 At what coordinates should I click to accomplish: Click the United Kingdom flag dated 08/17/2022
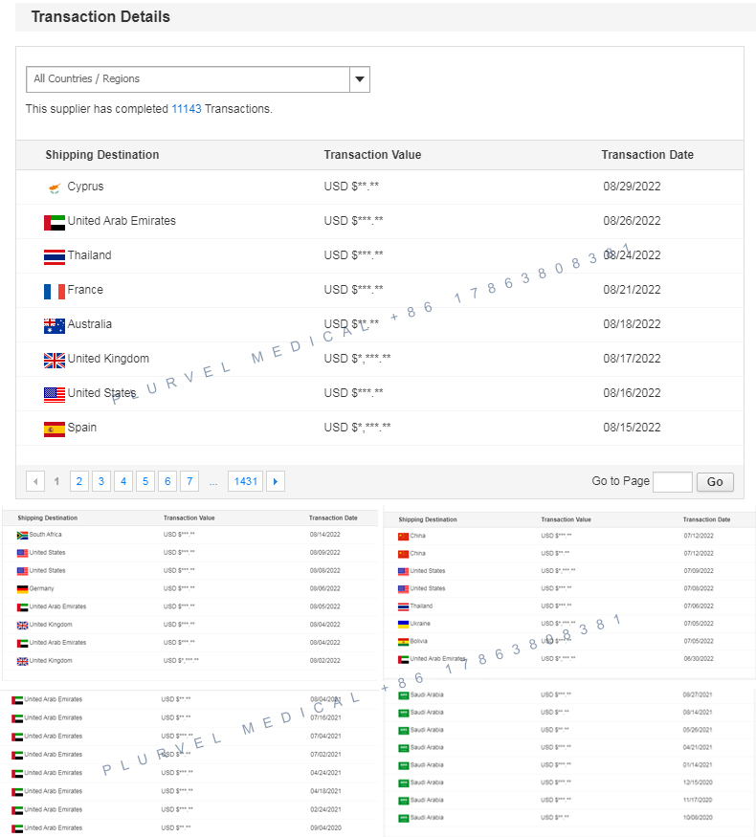(55, 361)
